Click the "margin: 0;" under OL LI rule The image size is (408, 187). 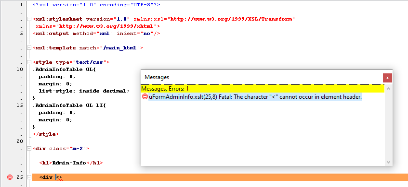(55, 120)
